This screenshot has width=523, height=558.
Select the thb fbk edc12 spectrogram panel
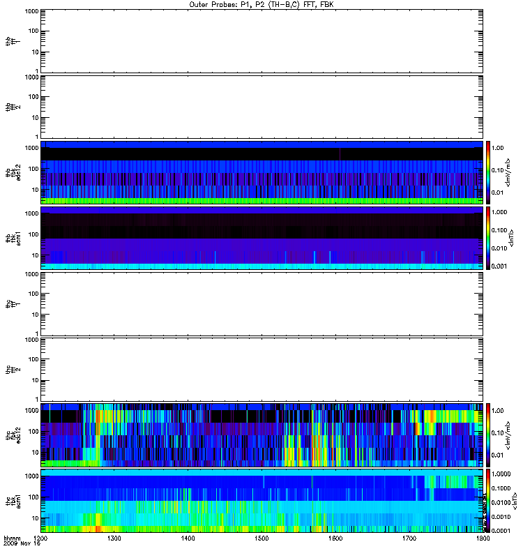coord(261,172)
